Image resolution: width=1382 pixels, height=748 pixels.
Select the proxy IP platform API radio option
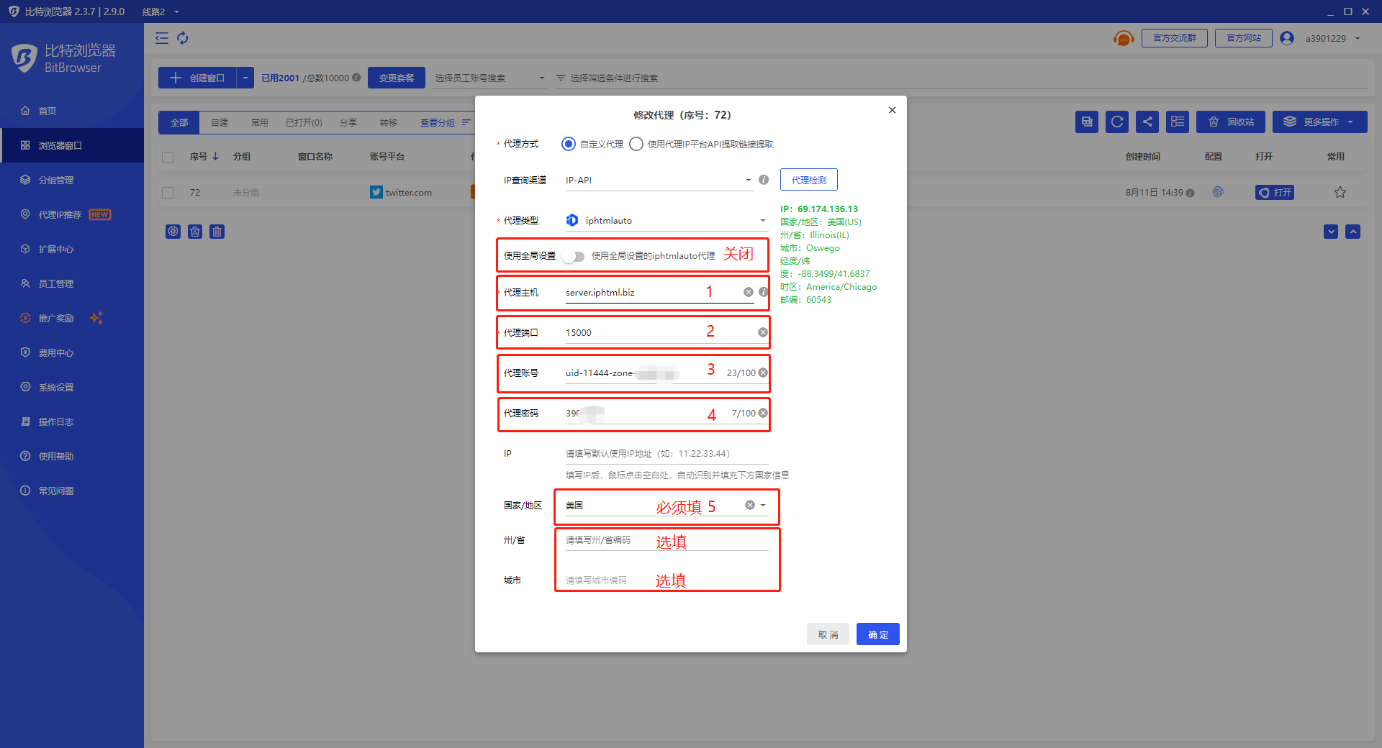(x=636, y=144)
